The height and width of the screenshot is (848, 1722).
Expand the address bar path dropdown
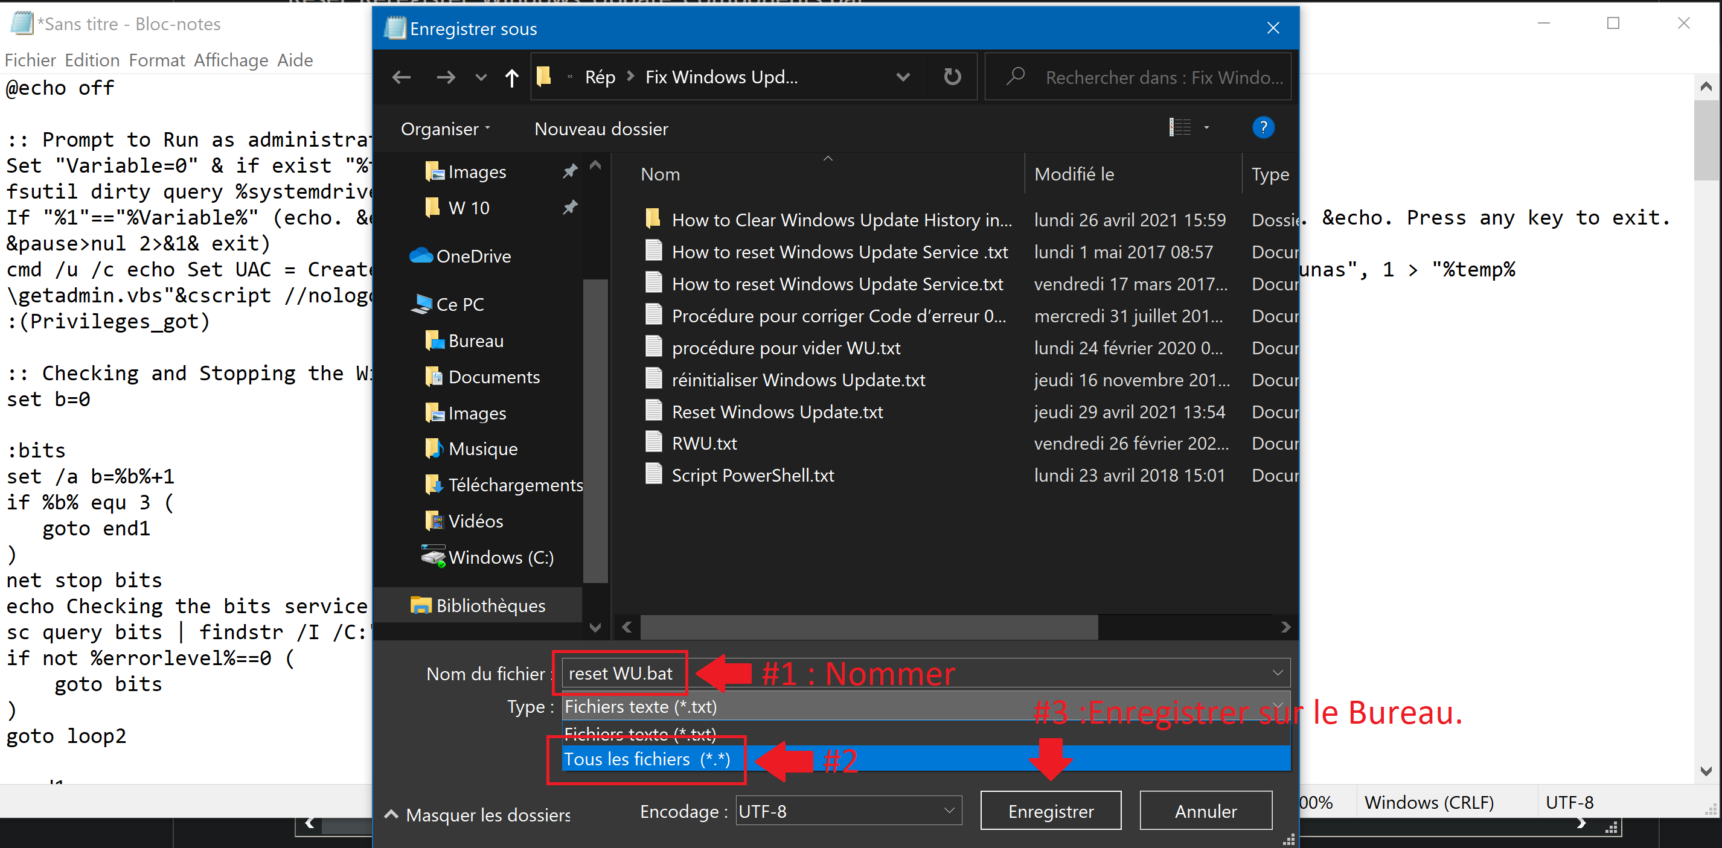[x=903, y=77]
